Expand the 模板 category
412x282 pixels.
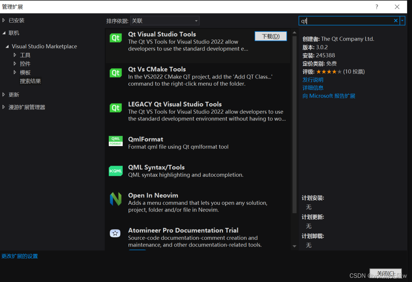coord(15,72)
